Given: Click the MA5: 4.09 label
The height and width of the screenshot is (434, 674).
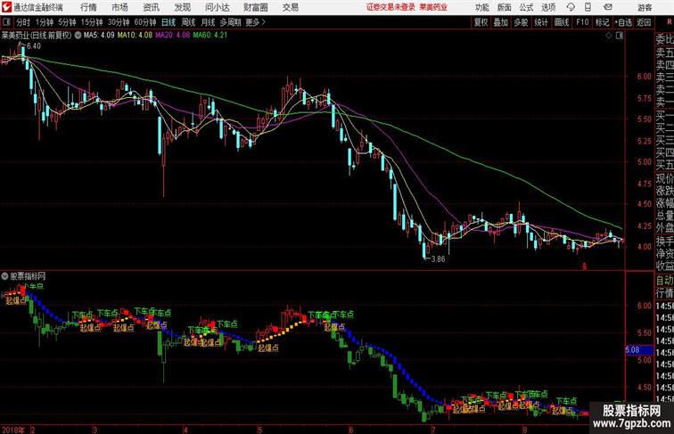Looking at the screenshot, I should click(x=99, y=36).
